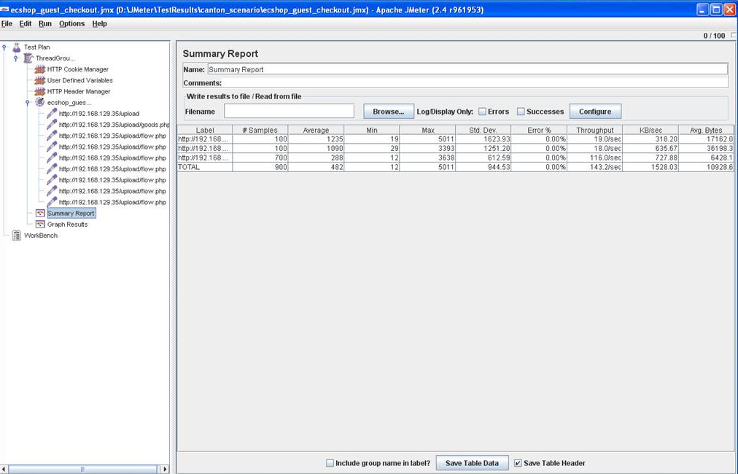Click the Summary Report listener icon
The image size is (738, 474).
point(40,213)
